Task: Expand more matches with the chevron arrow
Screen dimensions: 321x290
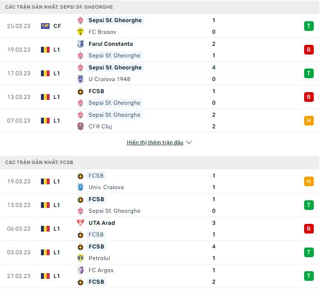Action: coord(189,143)
